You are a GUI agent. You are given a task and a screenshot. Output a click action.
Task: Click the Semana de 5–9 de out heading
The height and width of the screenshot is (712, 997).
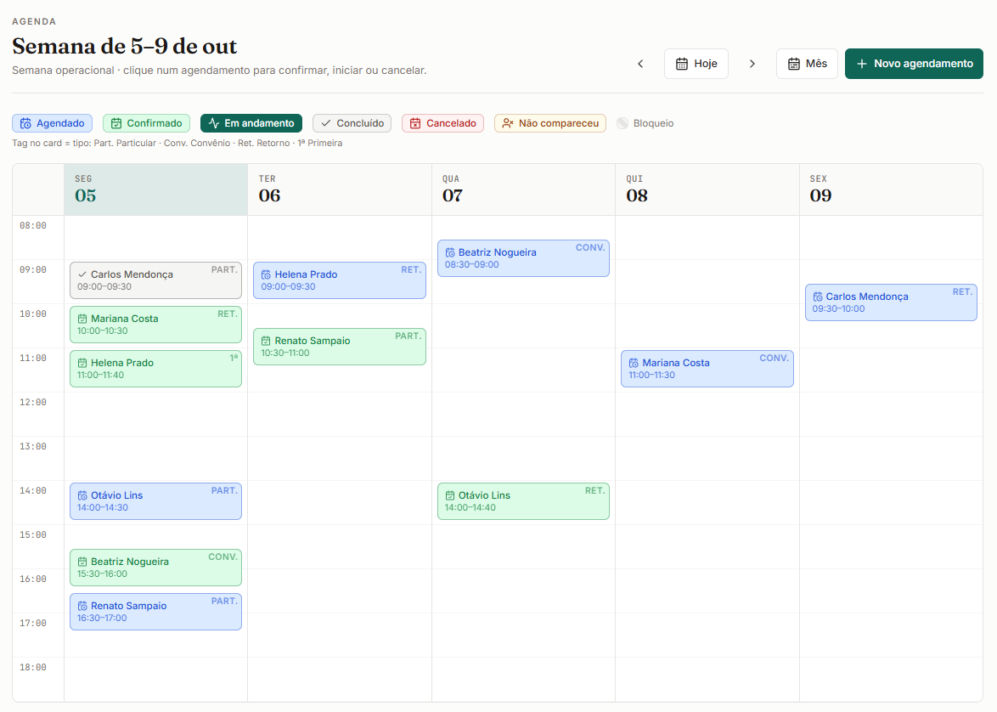[125, 47]
